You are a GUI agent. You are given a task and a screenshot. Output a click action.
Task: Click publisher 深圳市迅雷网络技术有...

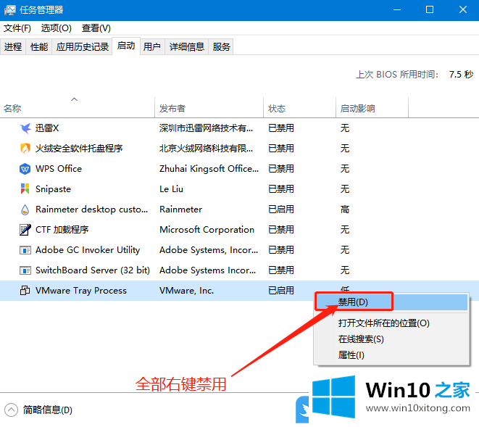207,128
